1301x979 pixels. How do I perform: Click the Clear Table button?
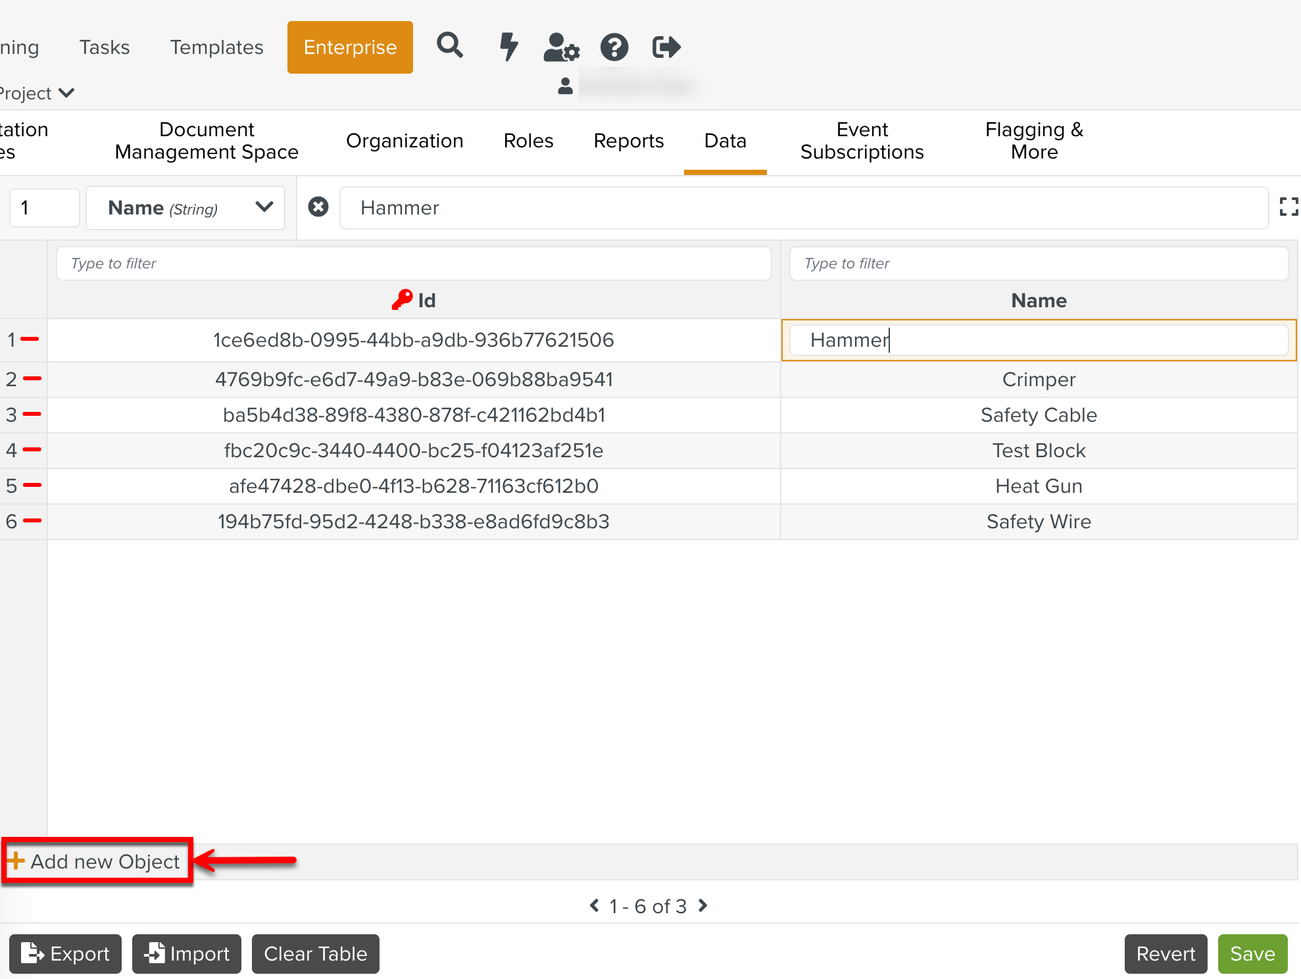coord(315,953)
